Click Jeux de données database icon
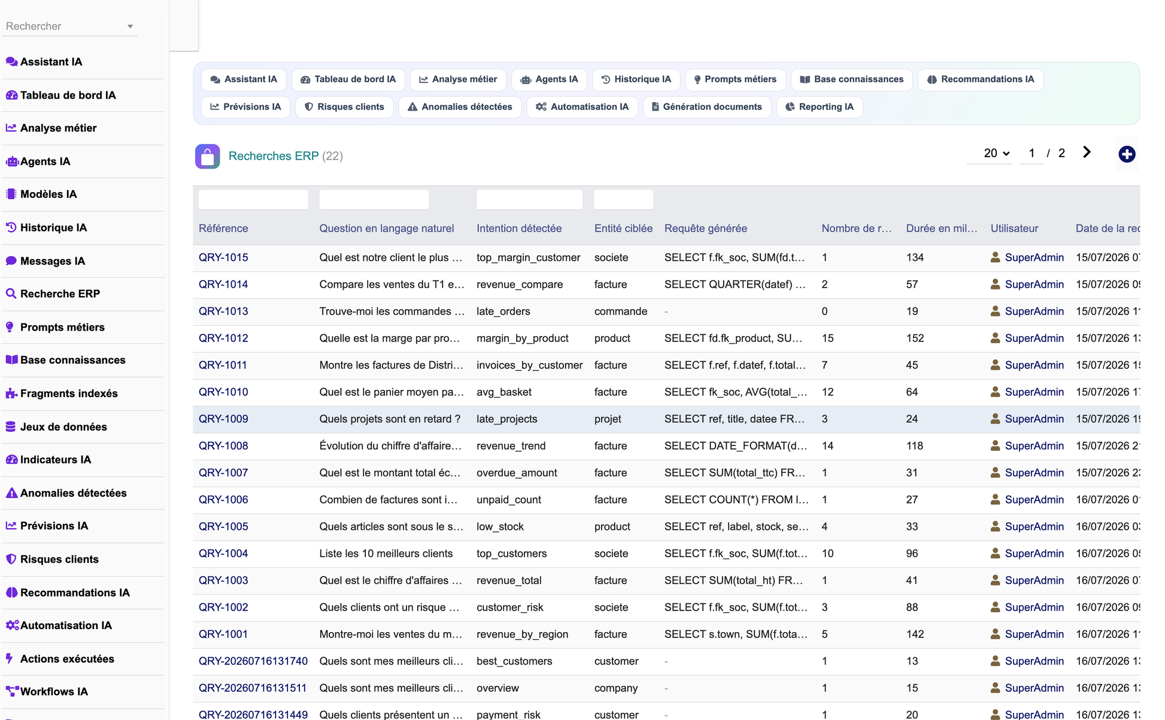Screen dimensions: 1165x720 tap(11, 426)
